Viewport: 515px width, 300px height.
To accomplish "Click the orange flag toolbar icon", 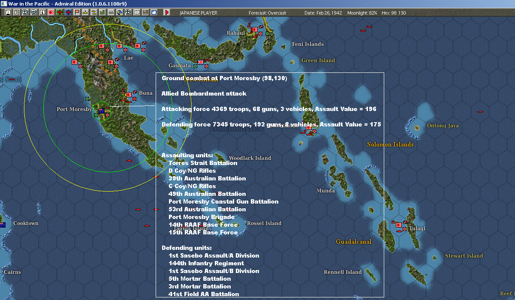I will pos(77,12).
